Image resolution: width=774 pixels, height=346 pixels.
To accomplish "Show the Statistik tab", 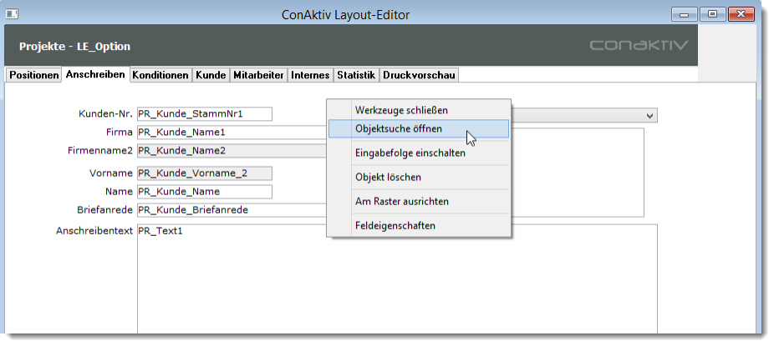I will 356,75.
